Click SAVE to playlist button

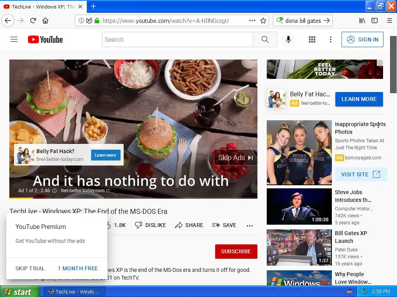(224, 225)
